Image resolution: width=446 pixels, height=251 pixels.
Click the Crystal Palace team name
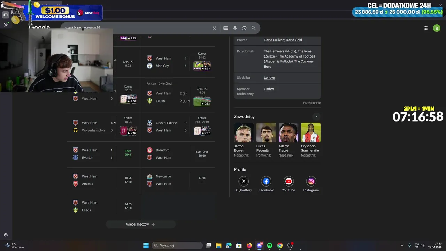[x=166, y=123]
